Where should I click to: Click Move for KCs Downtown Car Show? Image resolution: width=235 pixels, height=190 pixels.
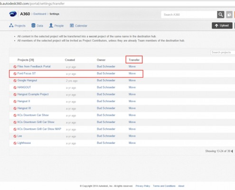pyautogui.click(x=132, y=115)
